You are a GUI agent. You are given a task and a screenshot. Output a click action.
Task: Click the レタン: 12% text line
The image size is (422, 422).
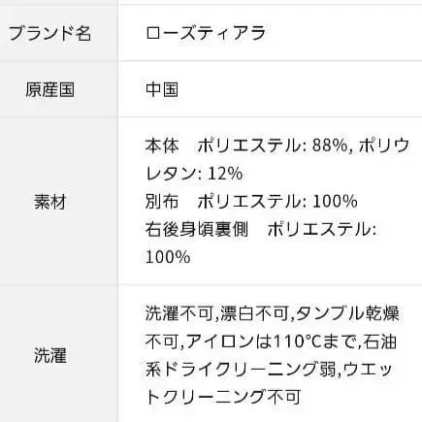(194, 174)
